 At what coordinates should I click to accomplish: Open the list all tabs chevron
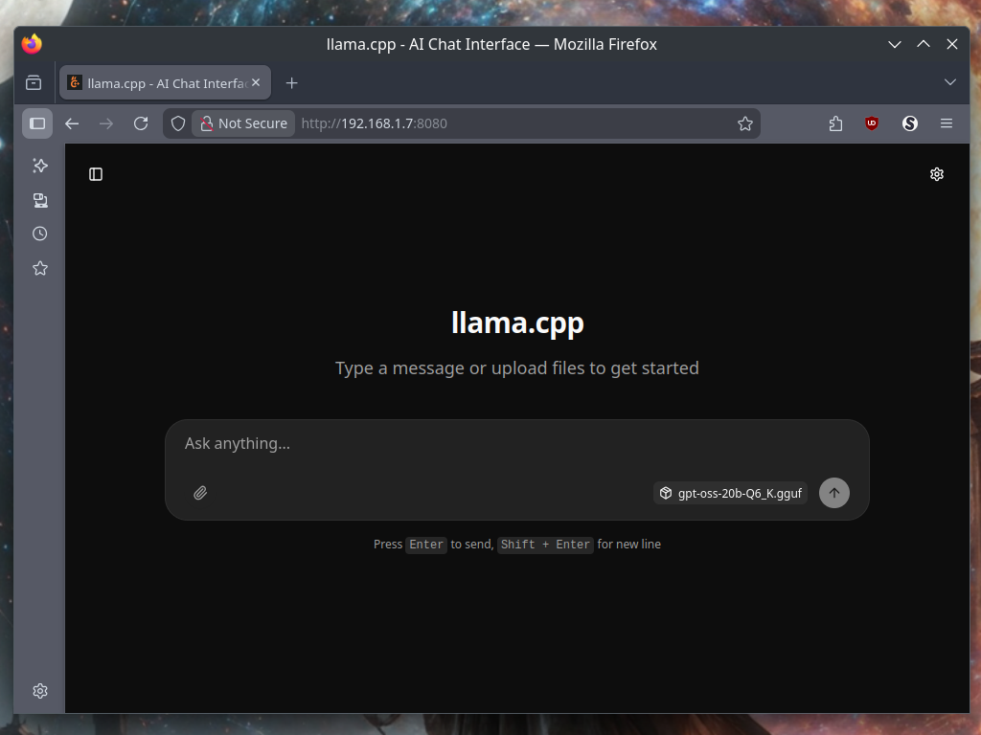950,82
